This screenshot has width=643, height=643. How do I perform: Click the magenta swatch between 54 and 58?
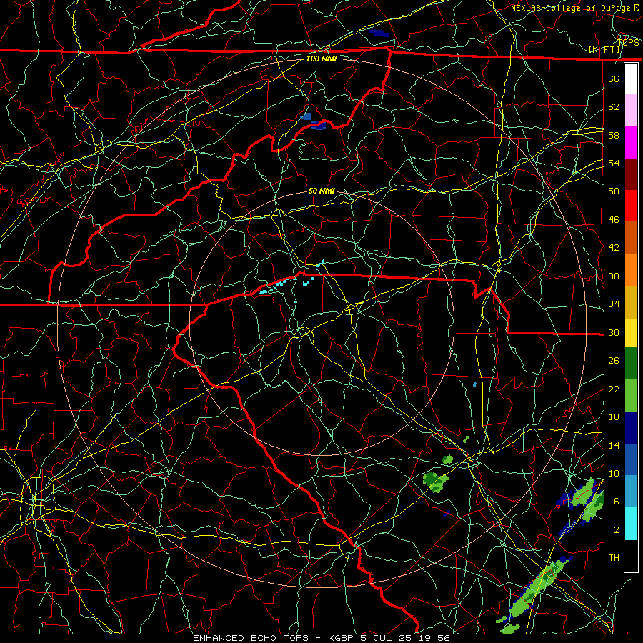631,142
